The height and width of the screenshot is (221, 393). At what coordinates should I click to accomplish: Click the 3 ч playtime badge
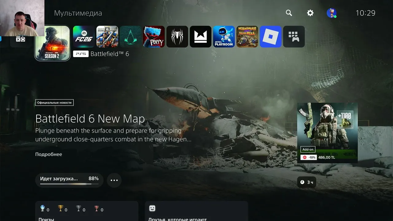coord(307,182)
